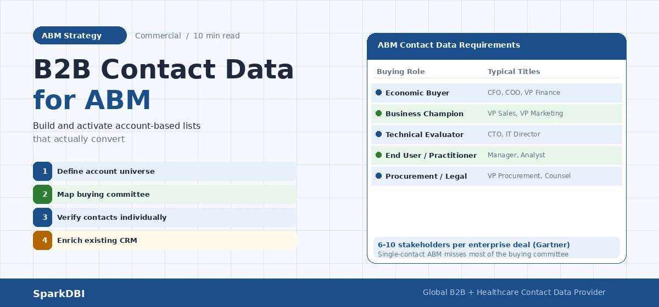
Task: Click the blue dot beside Economic Buyer
Action: pos(378,93)
